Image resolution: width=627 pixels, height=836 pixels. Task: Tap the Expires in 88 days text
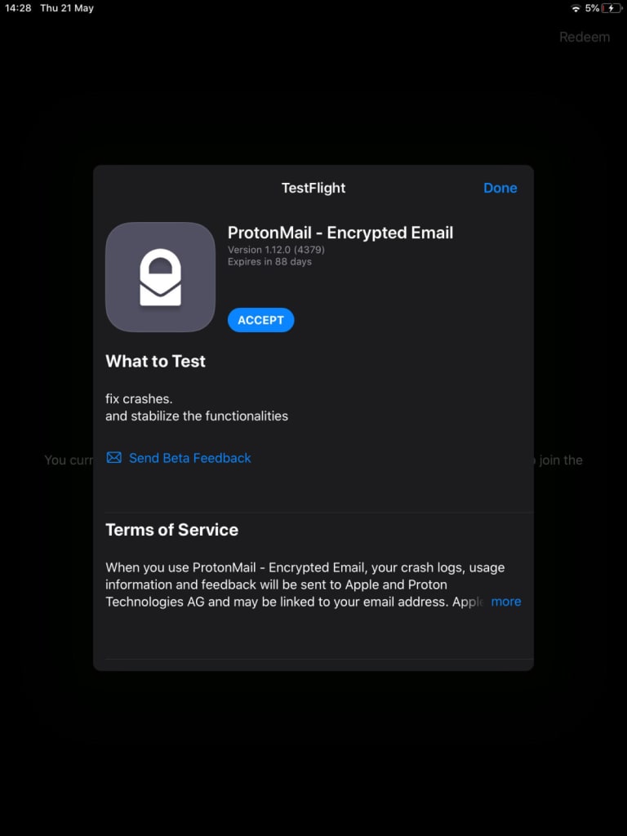pyautogui.click(x=269, y=262)
